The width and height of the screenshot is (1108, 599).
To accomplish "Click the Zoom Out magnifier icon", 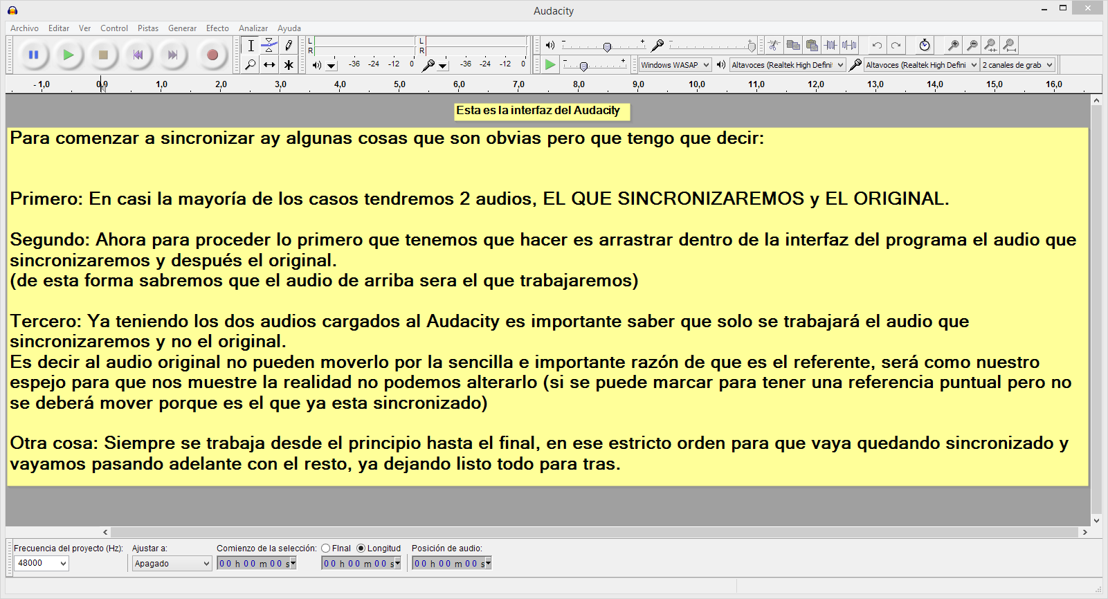I will (x=972, y=45).
